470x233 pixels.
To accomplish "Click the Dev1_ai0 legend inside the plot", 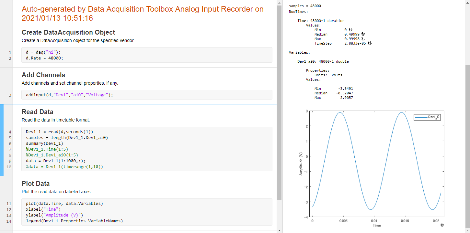I will 427,117.
